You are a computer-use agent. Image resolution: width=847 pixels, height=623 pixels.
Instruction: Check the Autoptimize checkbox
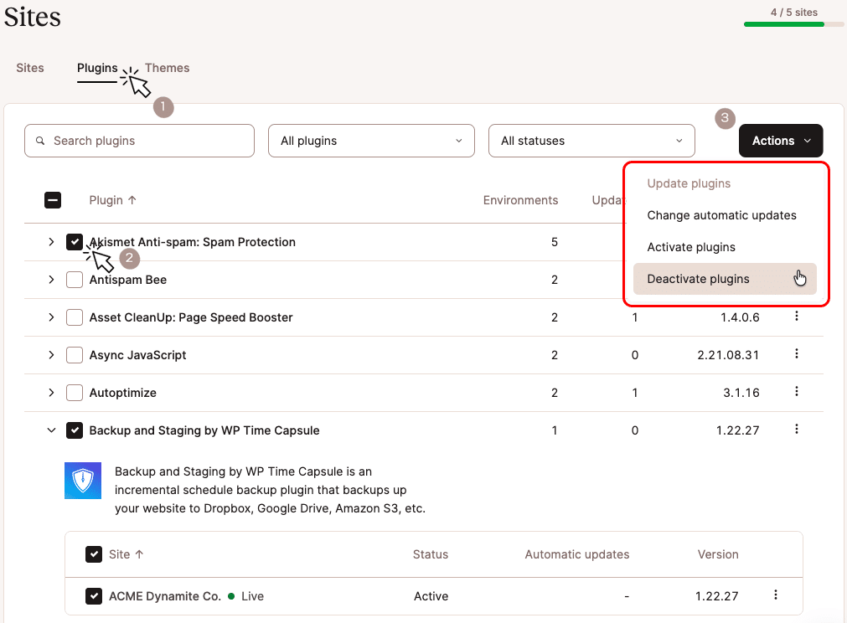(x=74, y=393)
